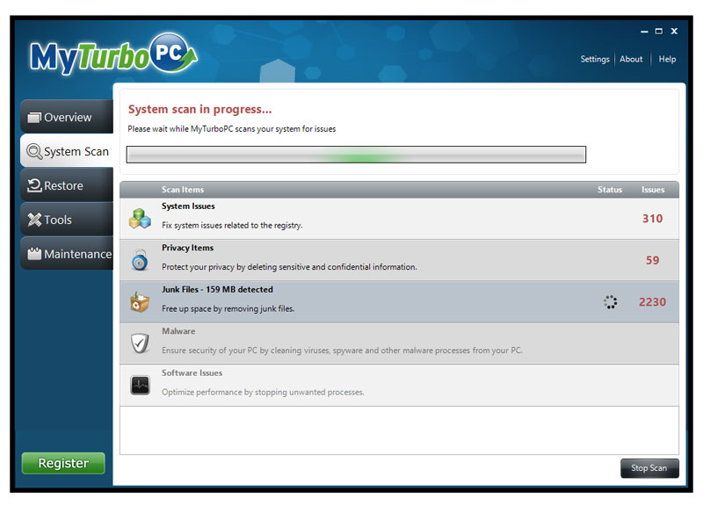Image resolution: width=703 pixels, height=506 pixels.
Task: Go to the Tools tab
Action: (67, 220)
